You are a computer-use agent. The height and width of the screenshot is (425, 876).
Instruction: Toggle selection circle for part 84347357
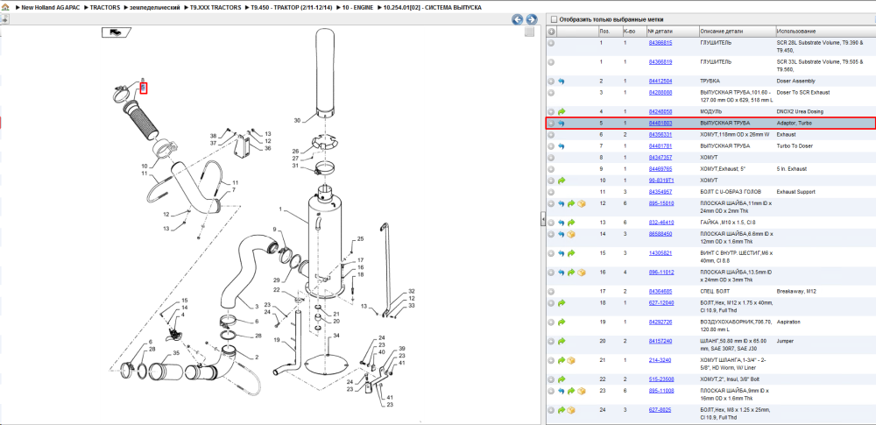point(551,158)
